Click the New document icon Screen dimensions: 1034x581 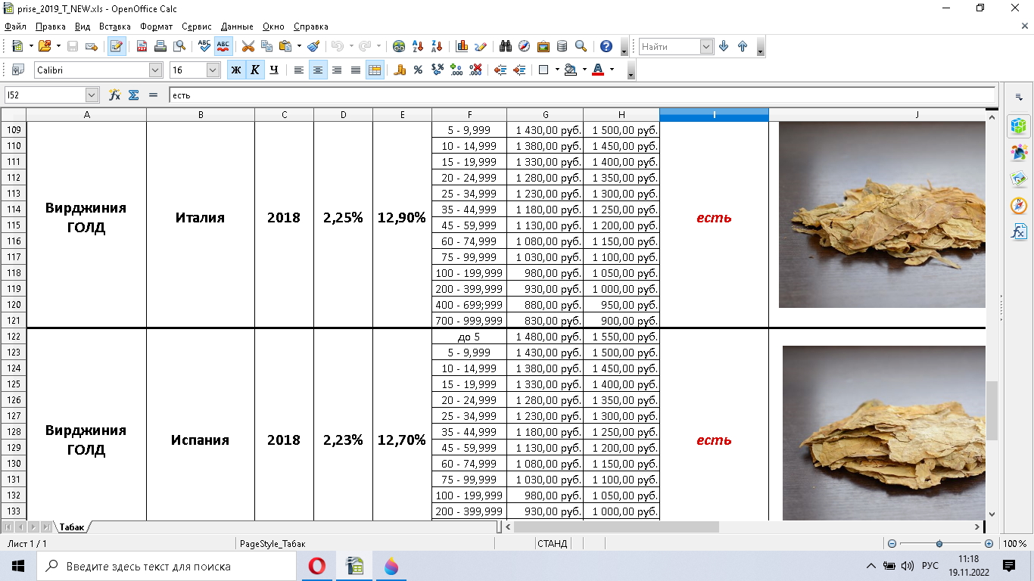(x=17, y=46)
